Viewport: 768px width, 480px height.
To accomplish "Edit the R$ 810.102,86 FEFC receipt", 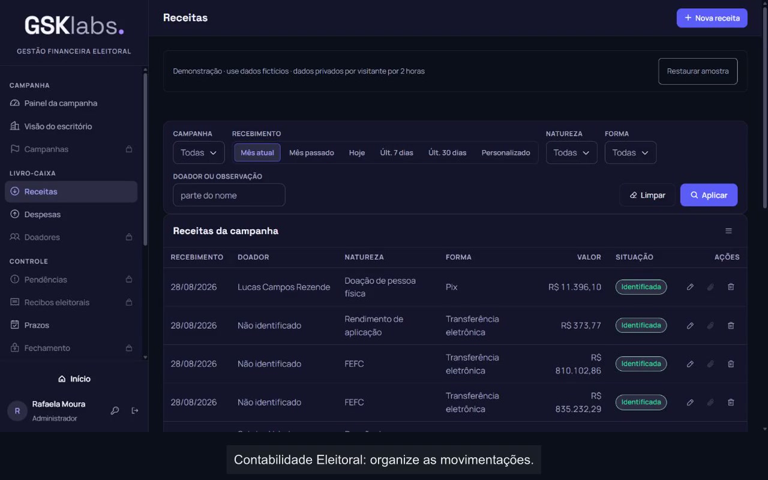I will [x=690, y=364].
